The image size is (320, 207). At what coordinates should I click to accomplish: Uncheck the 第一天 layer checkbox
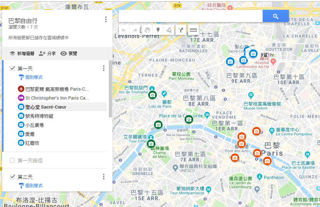12,68
